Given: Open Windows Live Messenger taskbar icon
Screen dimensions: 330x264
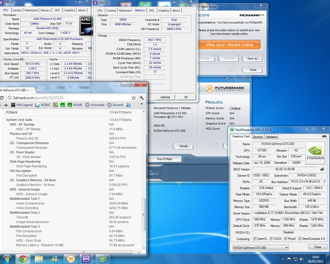Looking at the screenshot, I should pos(55,259).
